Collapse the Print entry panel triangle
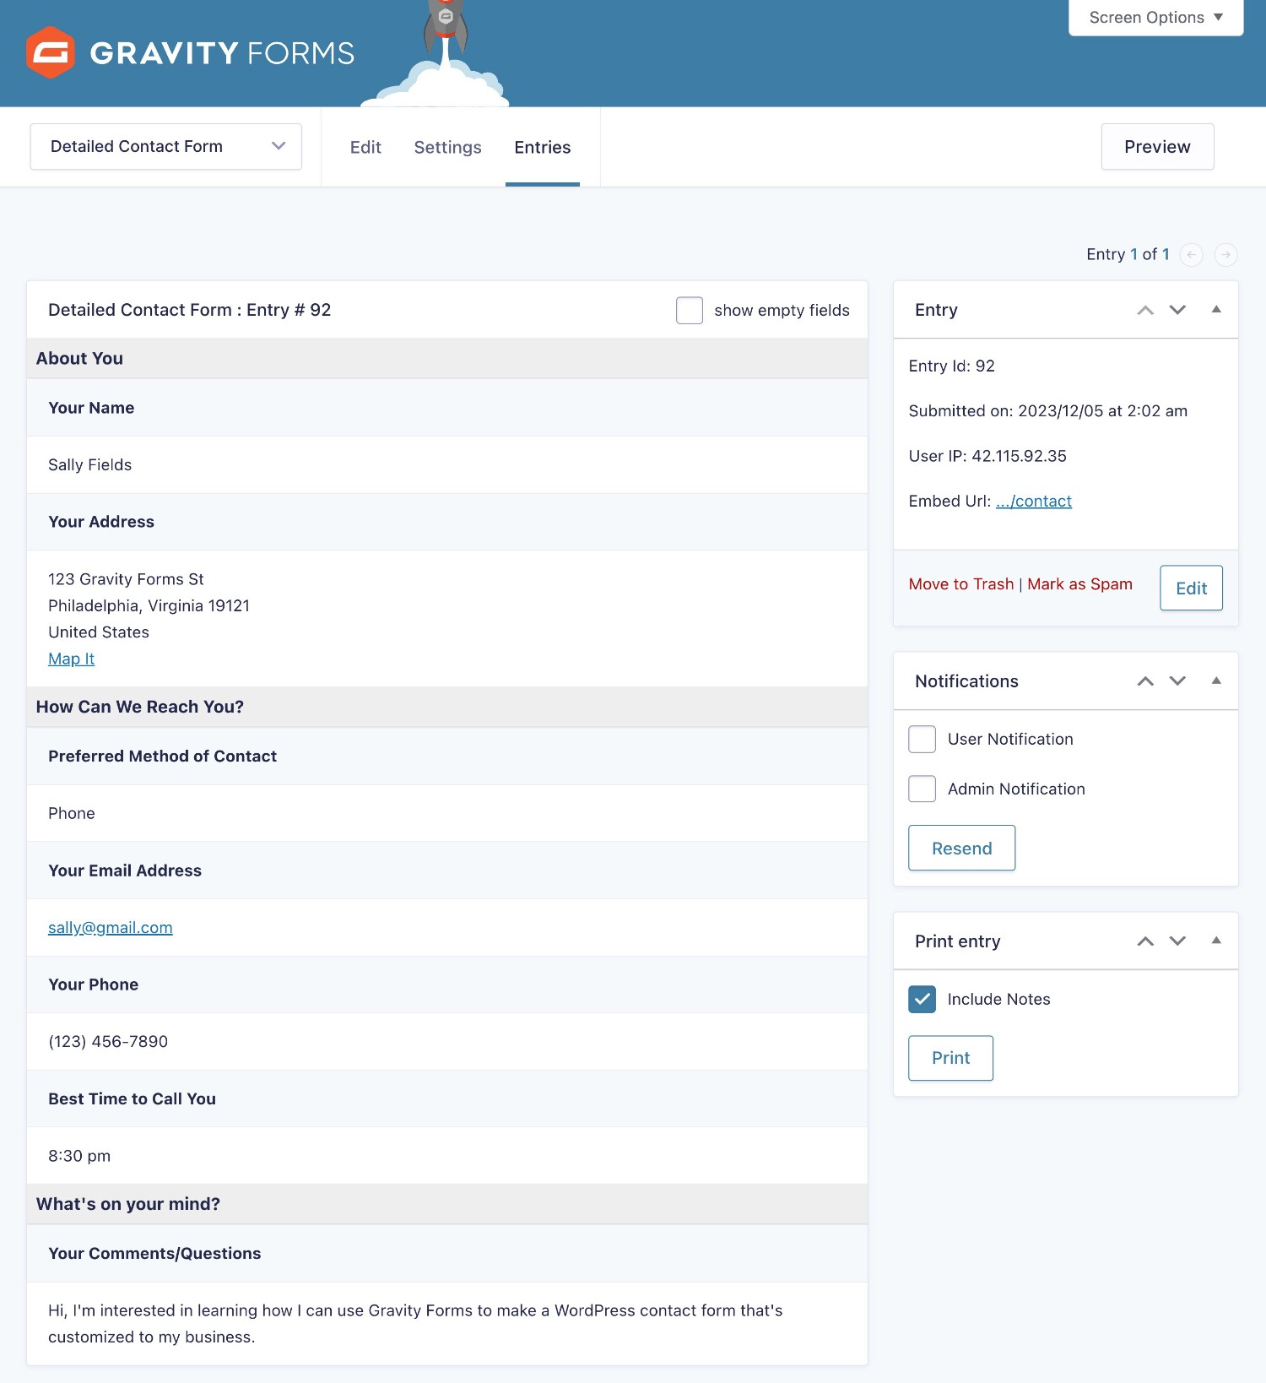The height and width of the screenshot is (1383, 1266). [x=1216, y=941]
